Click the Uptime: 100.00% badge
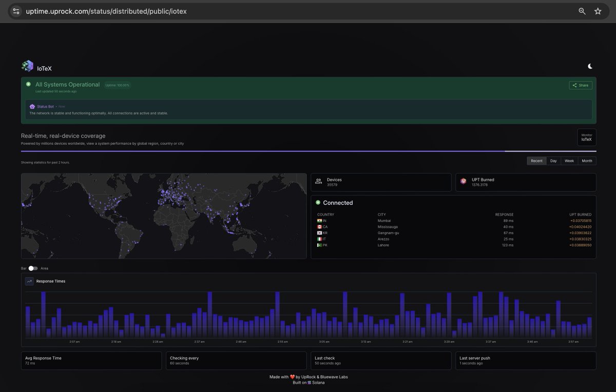The image size is (616, 392). [118, 85]
